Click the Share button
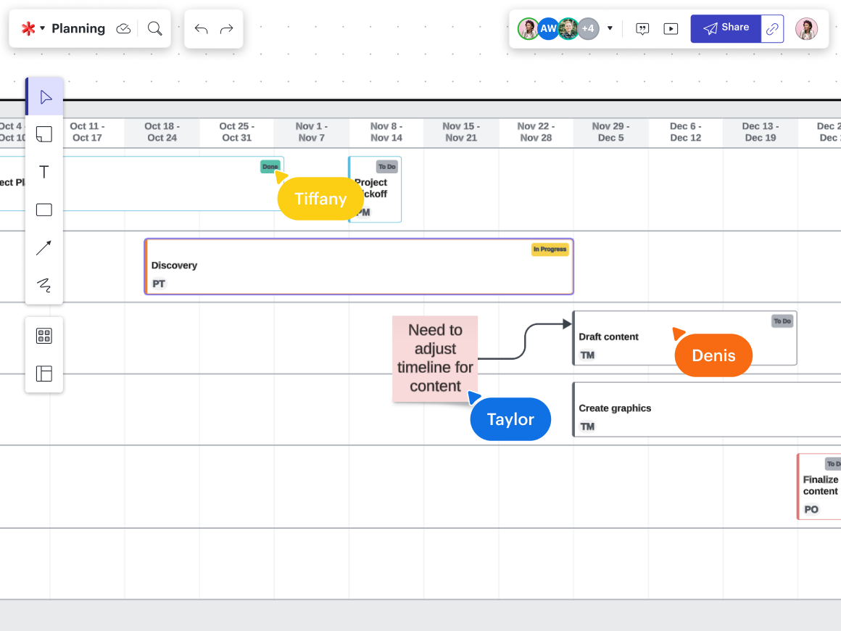The height and width of the screenshot is (631, 841). point(726,28)
